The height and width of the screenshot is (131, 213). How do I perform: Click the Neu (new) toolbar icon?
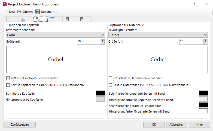(6, 12)
